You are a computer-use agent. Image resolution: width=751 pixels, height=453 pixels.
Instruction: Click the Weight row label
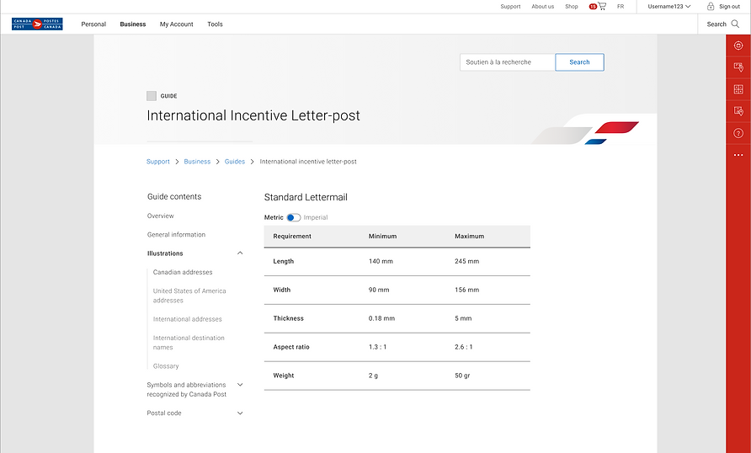pos(284,376)
